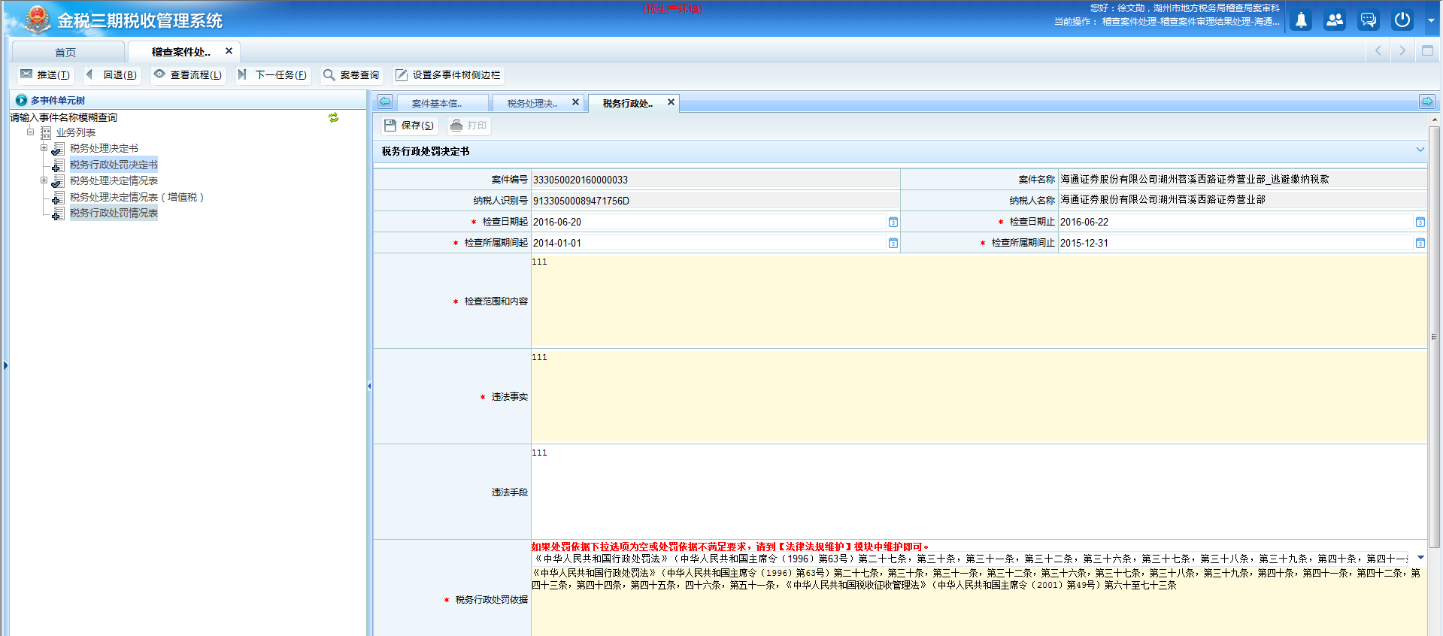Collapse left panel with splitter arrow
Image resolution: width=1443 pixels, height=636 pixels.
coord(369,386)
